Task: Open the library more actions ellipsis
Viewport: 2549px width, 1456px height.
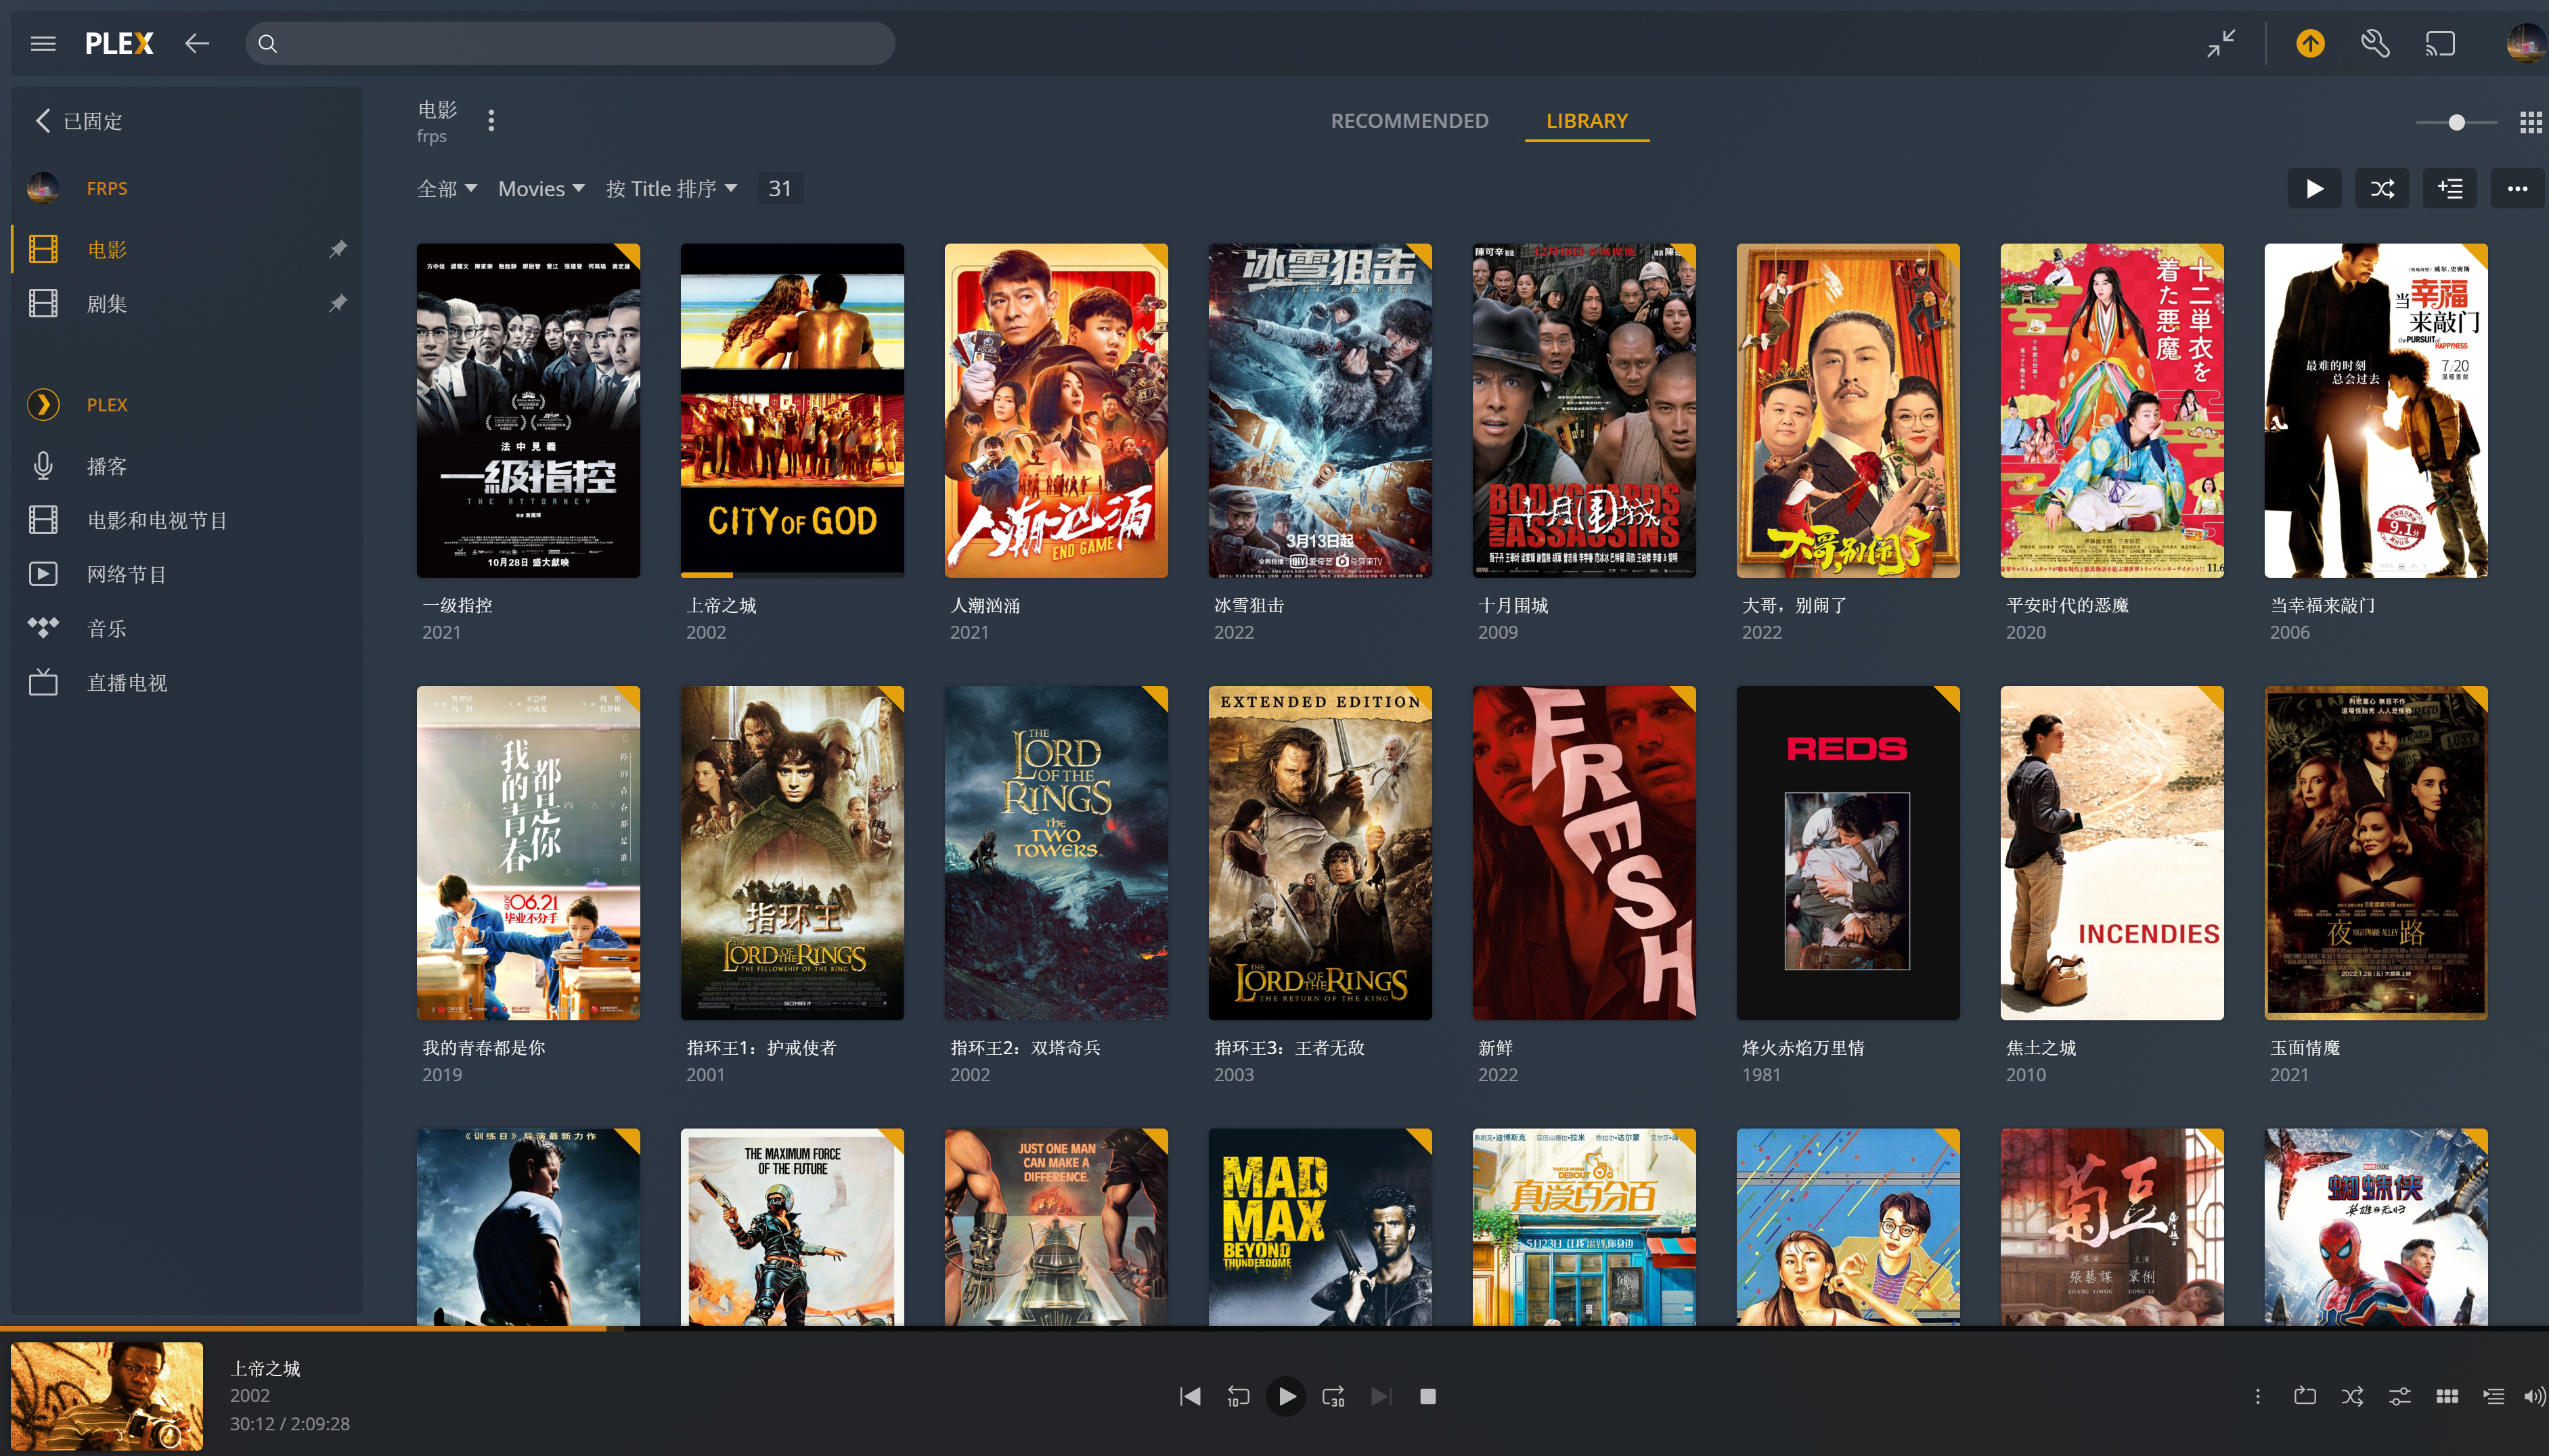Action: coord(2517,188)
